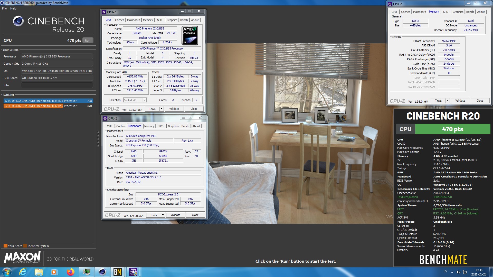Click the CPU-Z icon in Memory window title bar
Image resolution: width=493 pixels, height=277 pixels.
[390, 4]
